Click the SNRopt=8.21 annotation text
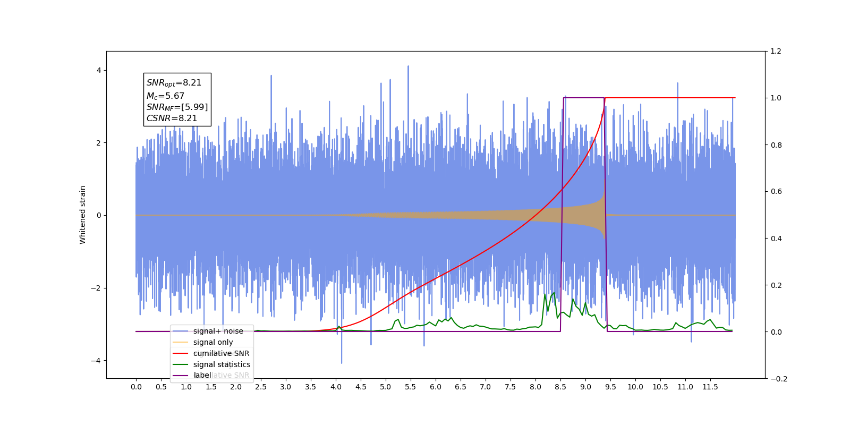The image size is (850, 425). (x=174, y=83)
